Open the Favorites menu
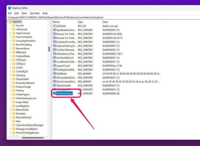 tap(35, 13)
